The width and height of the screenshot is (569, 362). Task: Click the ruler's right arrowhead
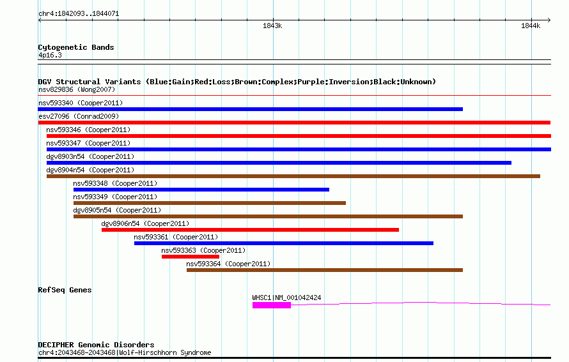pos(549,20)
